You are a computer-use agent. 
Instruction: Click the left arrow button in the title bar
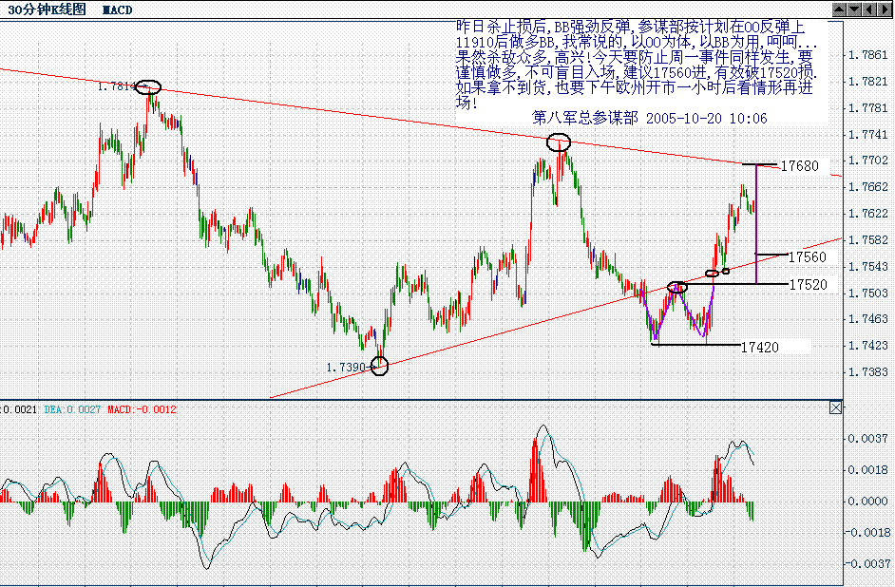click(868, 9)
